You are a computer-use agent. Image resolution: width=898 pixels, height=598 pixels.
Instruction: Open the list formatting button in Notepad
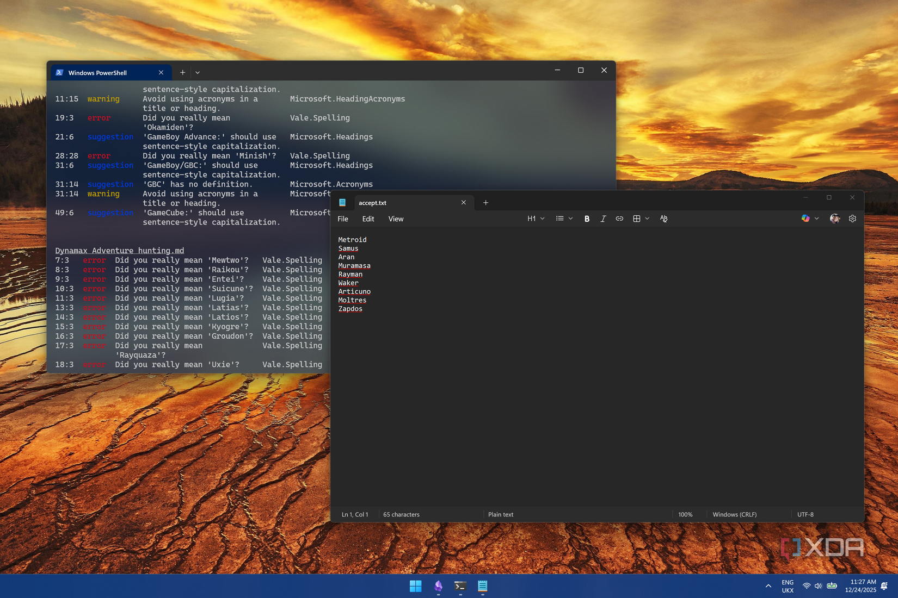point(559,219)
